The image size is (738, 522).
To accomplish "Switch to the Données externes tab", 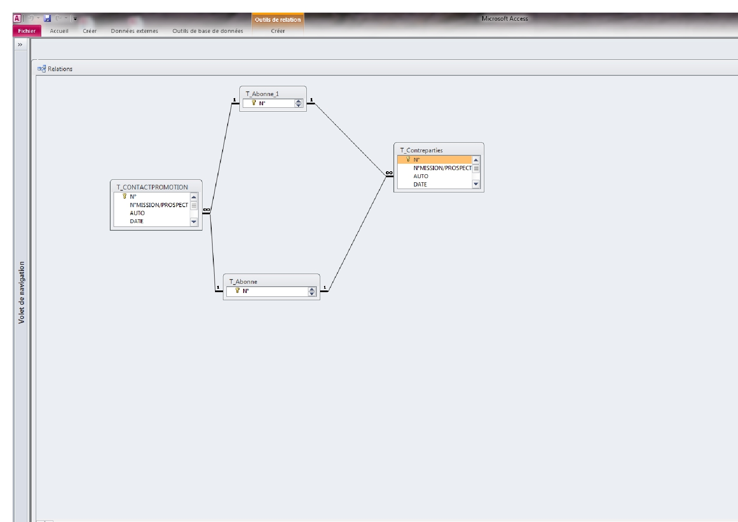I will 135,31.
